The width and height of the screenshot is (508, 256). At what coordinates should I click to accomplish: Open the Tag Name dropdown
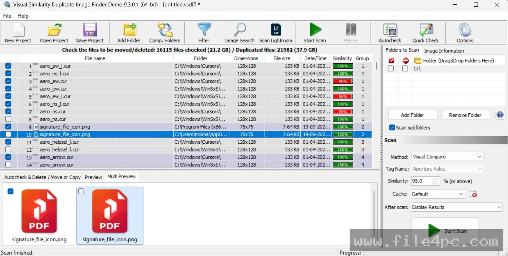(x=447, y=169)
